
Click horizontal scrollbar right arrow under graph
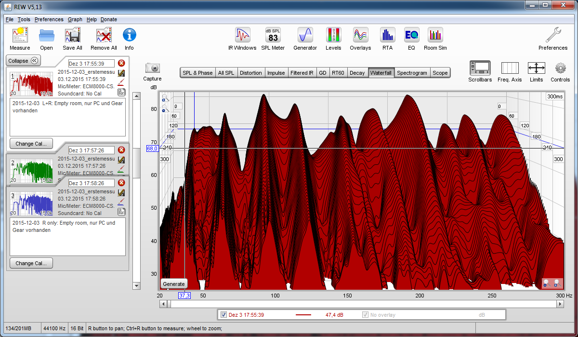pos(560,304)
